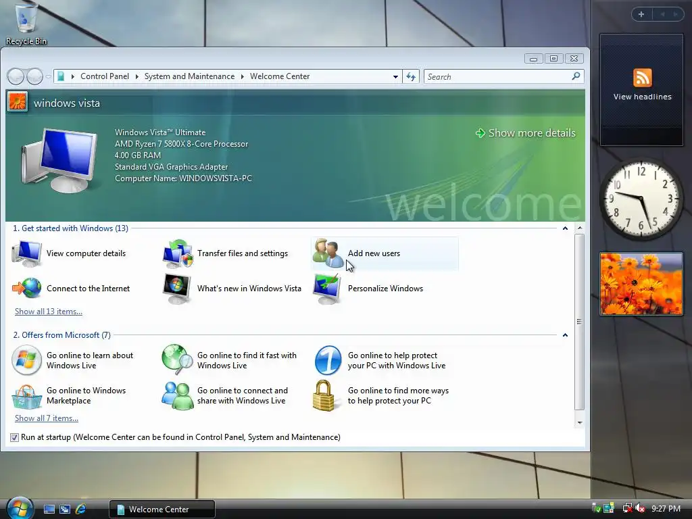Open the Recycle Bin desktop icon
Screen dimensions: 692x519
pyautogui.click(x=26, y=23)
